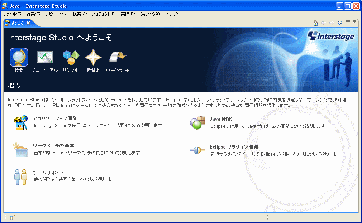Click text '基本的な Eclipse ワークベンチの概念について説明します'

(x=87, y=153)
